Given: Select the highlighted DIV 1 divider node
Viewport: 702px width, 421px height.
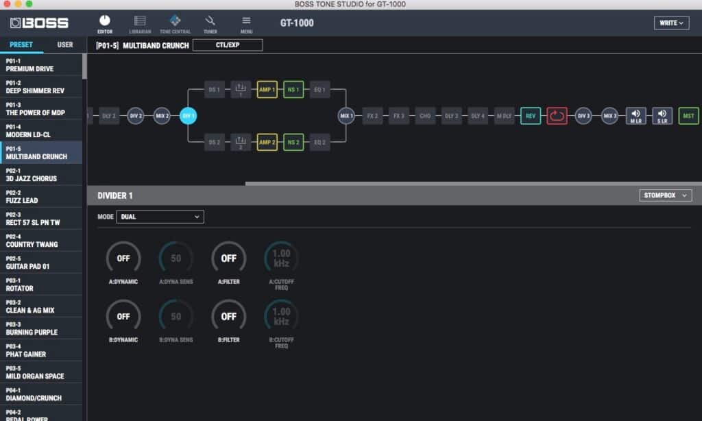Looking at the screenshot, I should tap(188, 116).
